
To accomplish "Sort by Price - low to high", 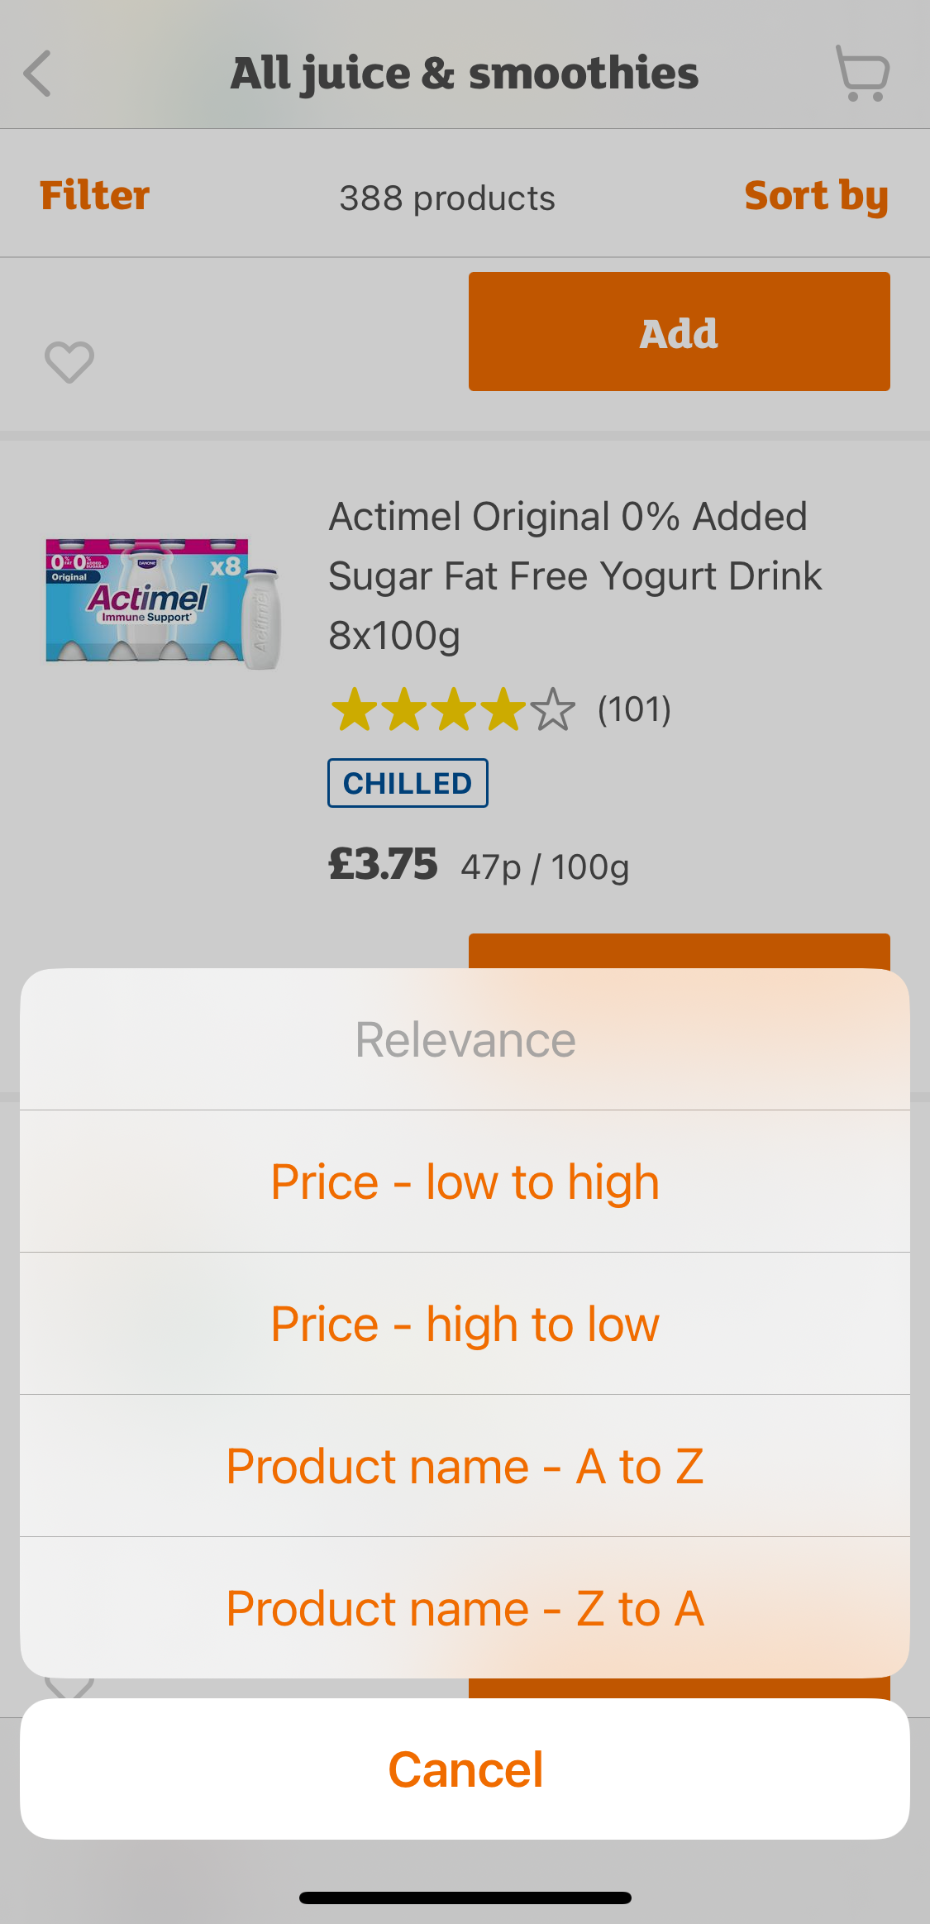I will [465, 1182].
